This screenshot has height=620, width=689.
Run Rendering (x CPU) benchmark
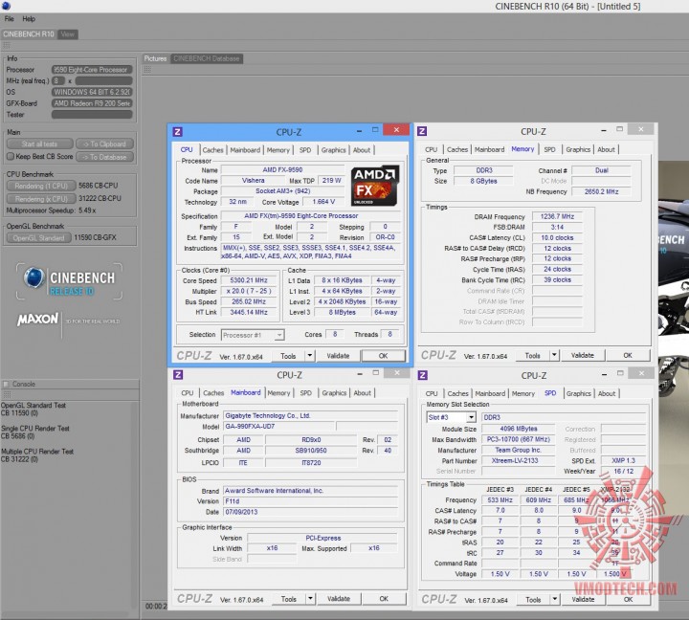tap(41, 199)
